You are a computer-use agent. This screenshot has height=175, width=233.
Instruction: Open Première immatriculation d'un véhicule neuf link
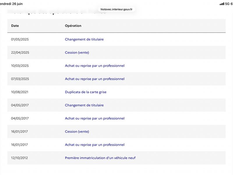pos(100,158)
